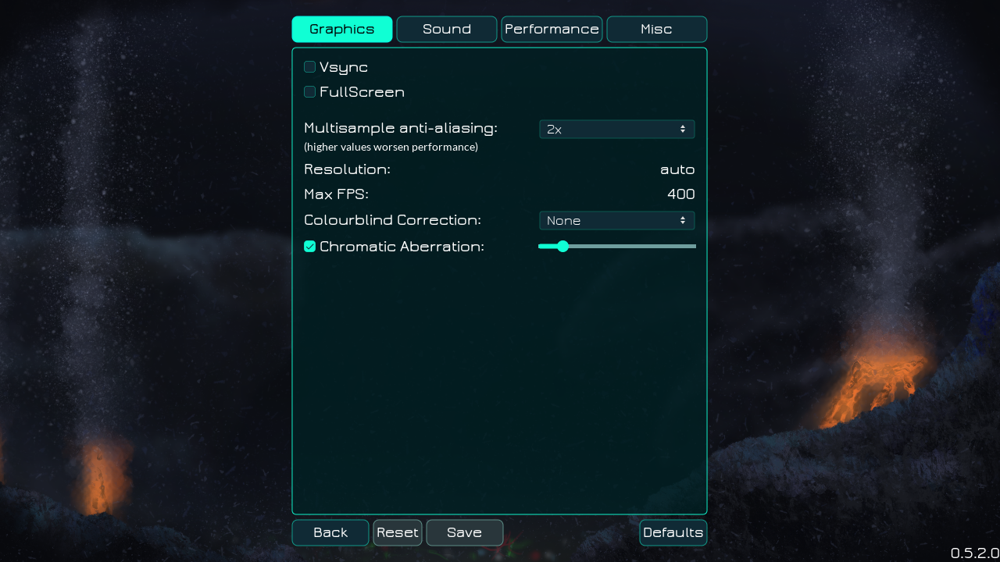Go Back from the options menu

[330, 532]
